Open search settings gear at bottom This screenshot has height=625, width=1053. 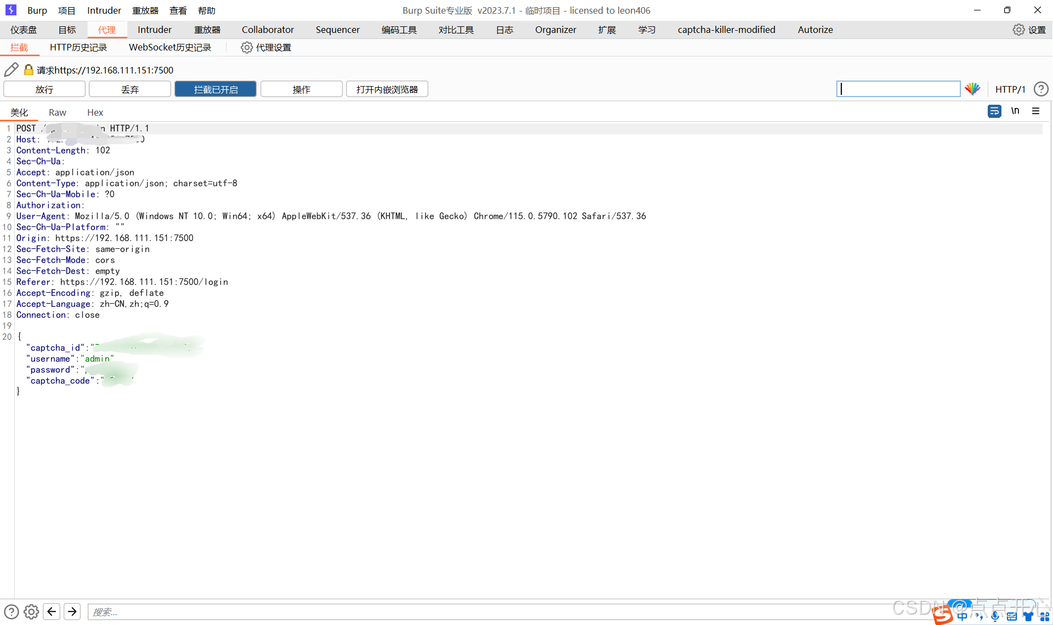tap(31, 611)
